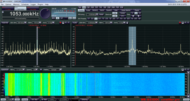
Task: Open the DDC BW dropdown
Action: 25,23
